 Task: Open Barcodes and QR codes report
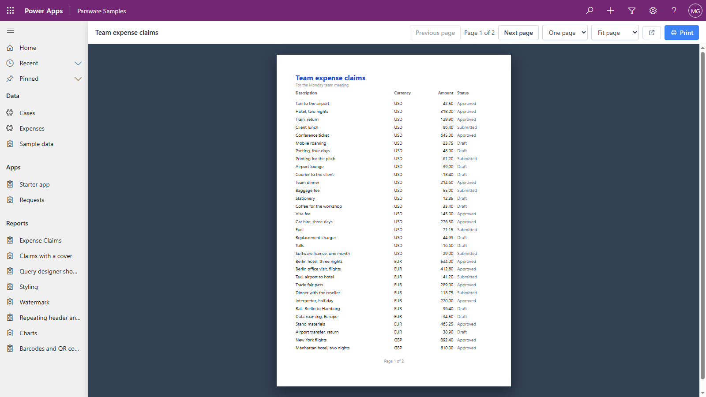click(x=44, y=348)
